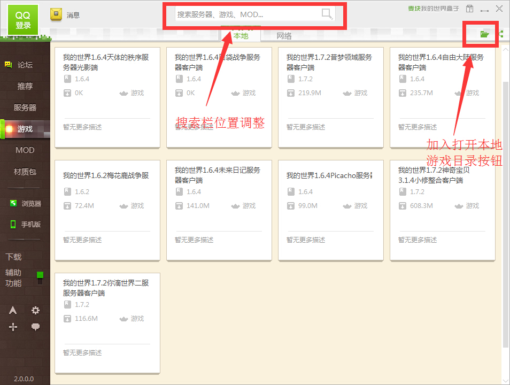Open feedback via the speech bubble icon
The image size is (510, 385).
click(35, 326)
